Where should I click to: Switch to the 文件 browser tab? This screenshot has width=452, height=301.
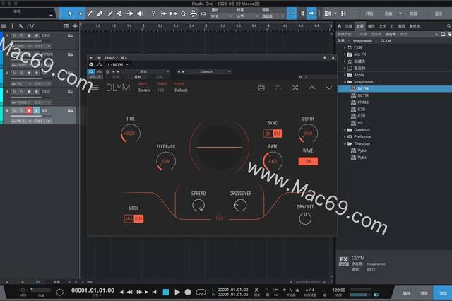pos(382,26)
